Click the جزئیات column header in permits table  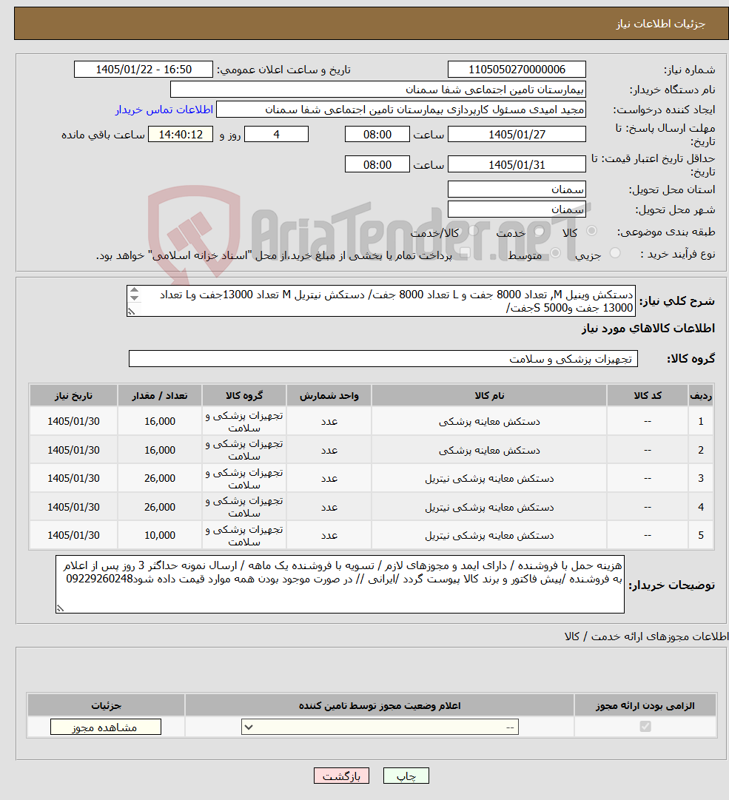[106, 705]
